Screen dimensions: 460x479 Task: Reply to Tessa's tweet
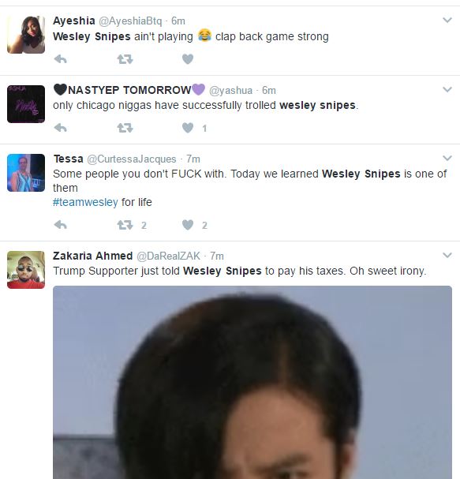[x=60, y=225]
